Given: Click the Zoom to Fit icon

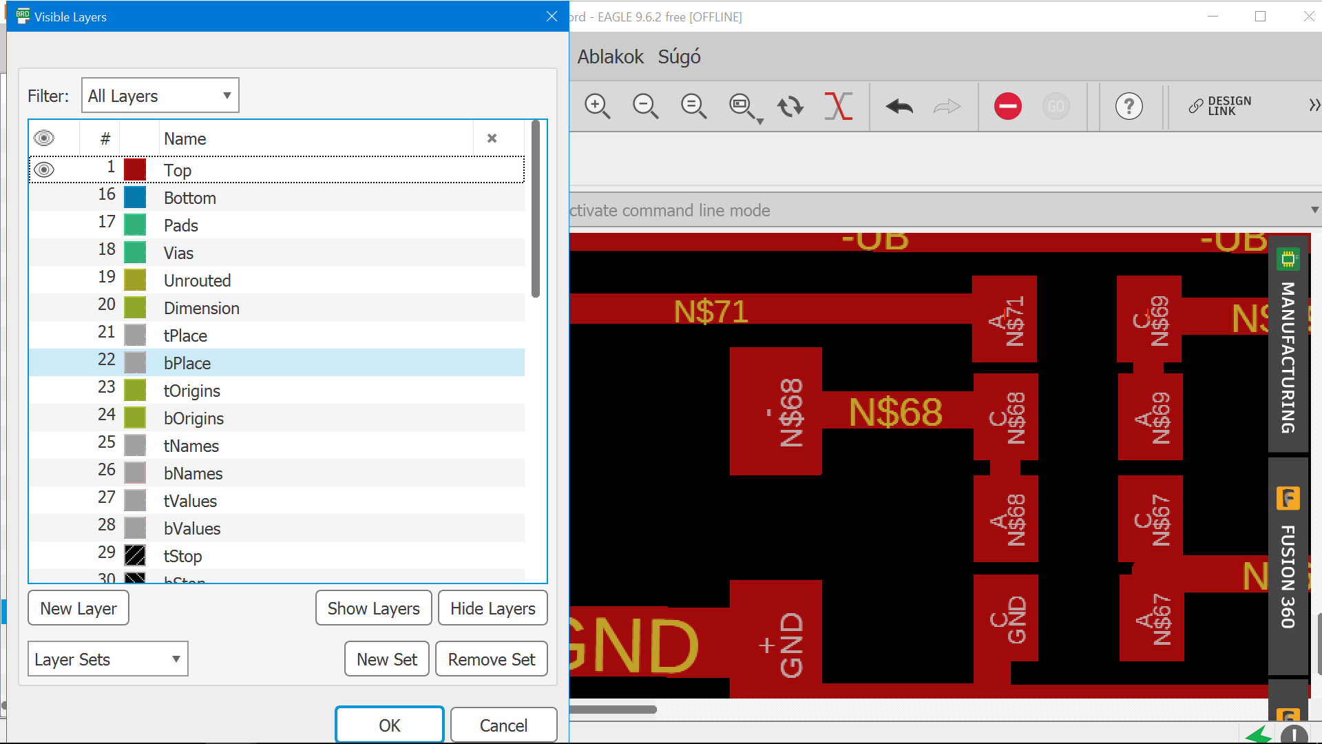Looking at the screenshot, I should [x=693, y=106].
